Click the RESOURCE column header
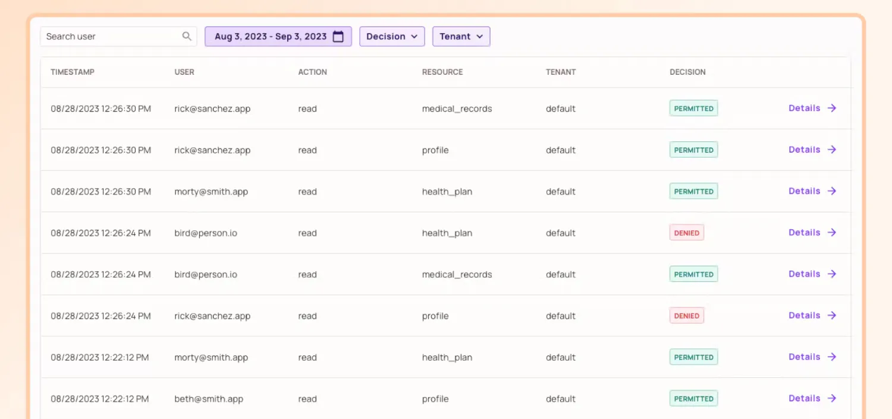The height and width of the screenshot is (419, 892). click(442, 72)
